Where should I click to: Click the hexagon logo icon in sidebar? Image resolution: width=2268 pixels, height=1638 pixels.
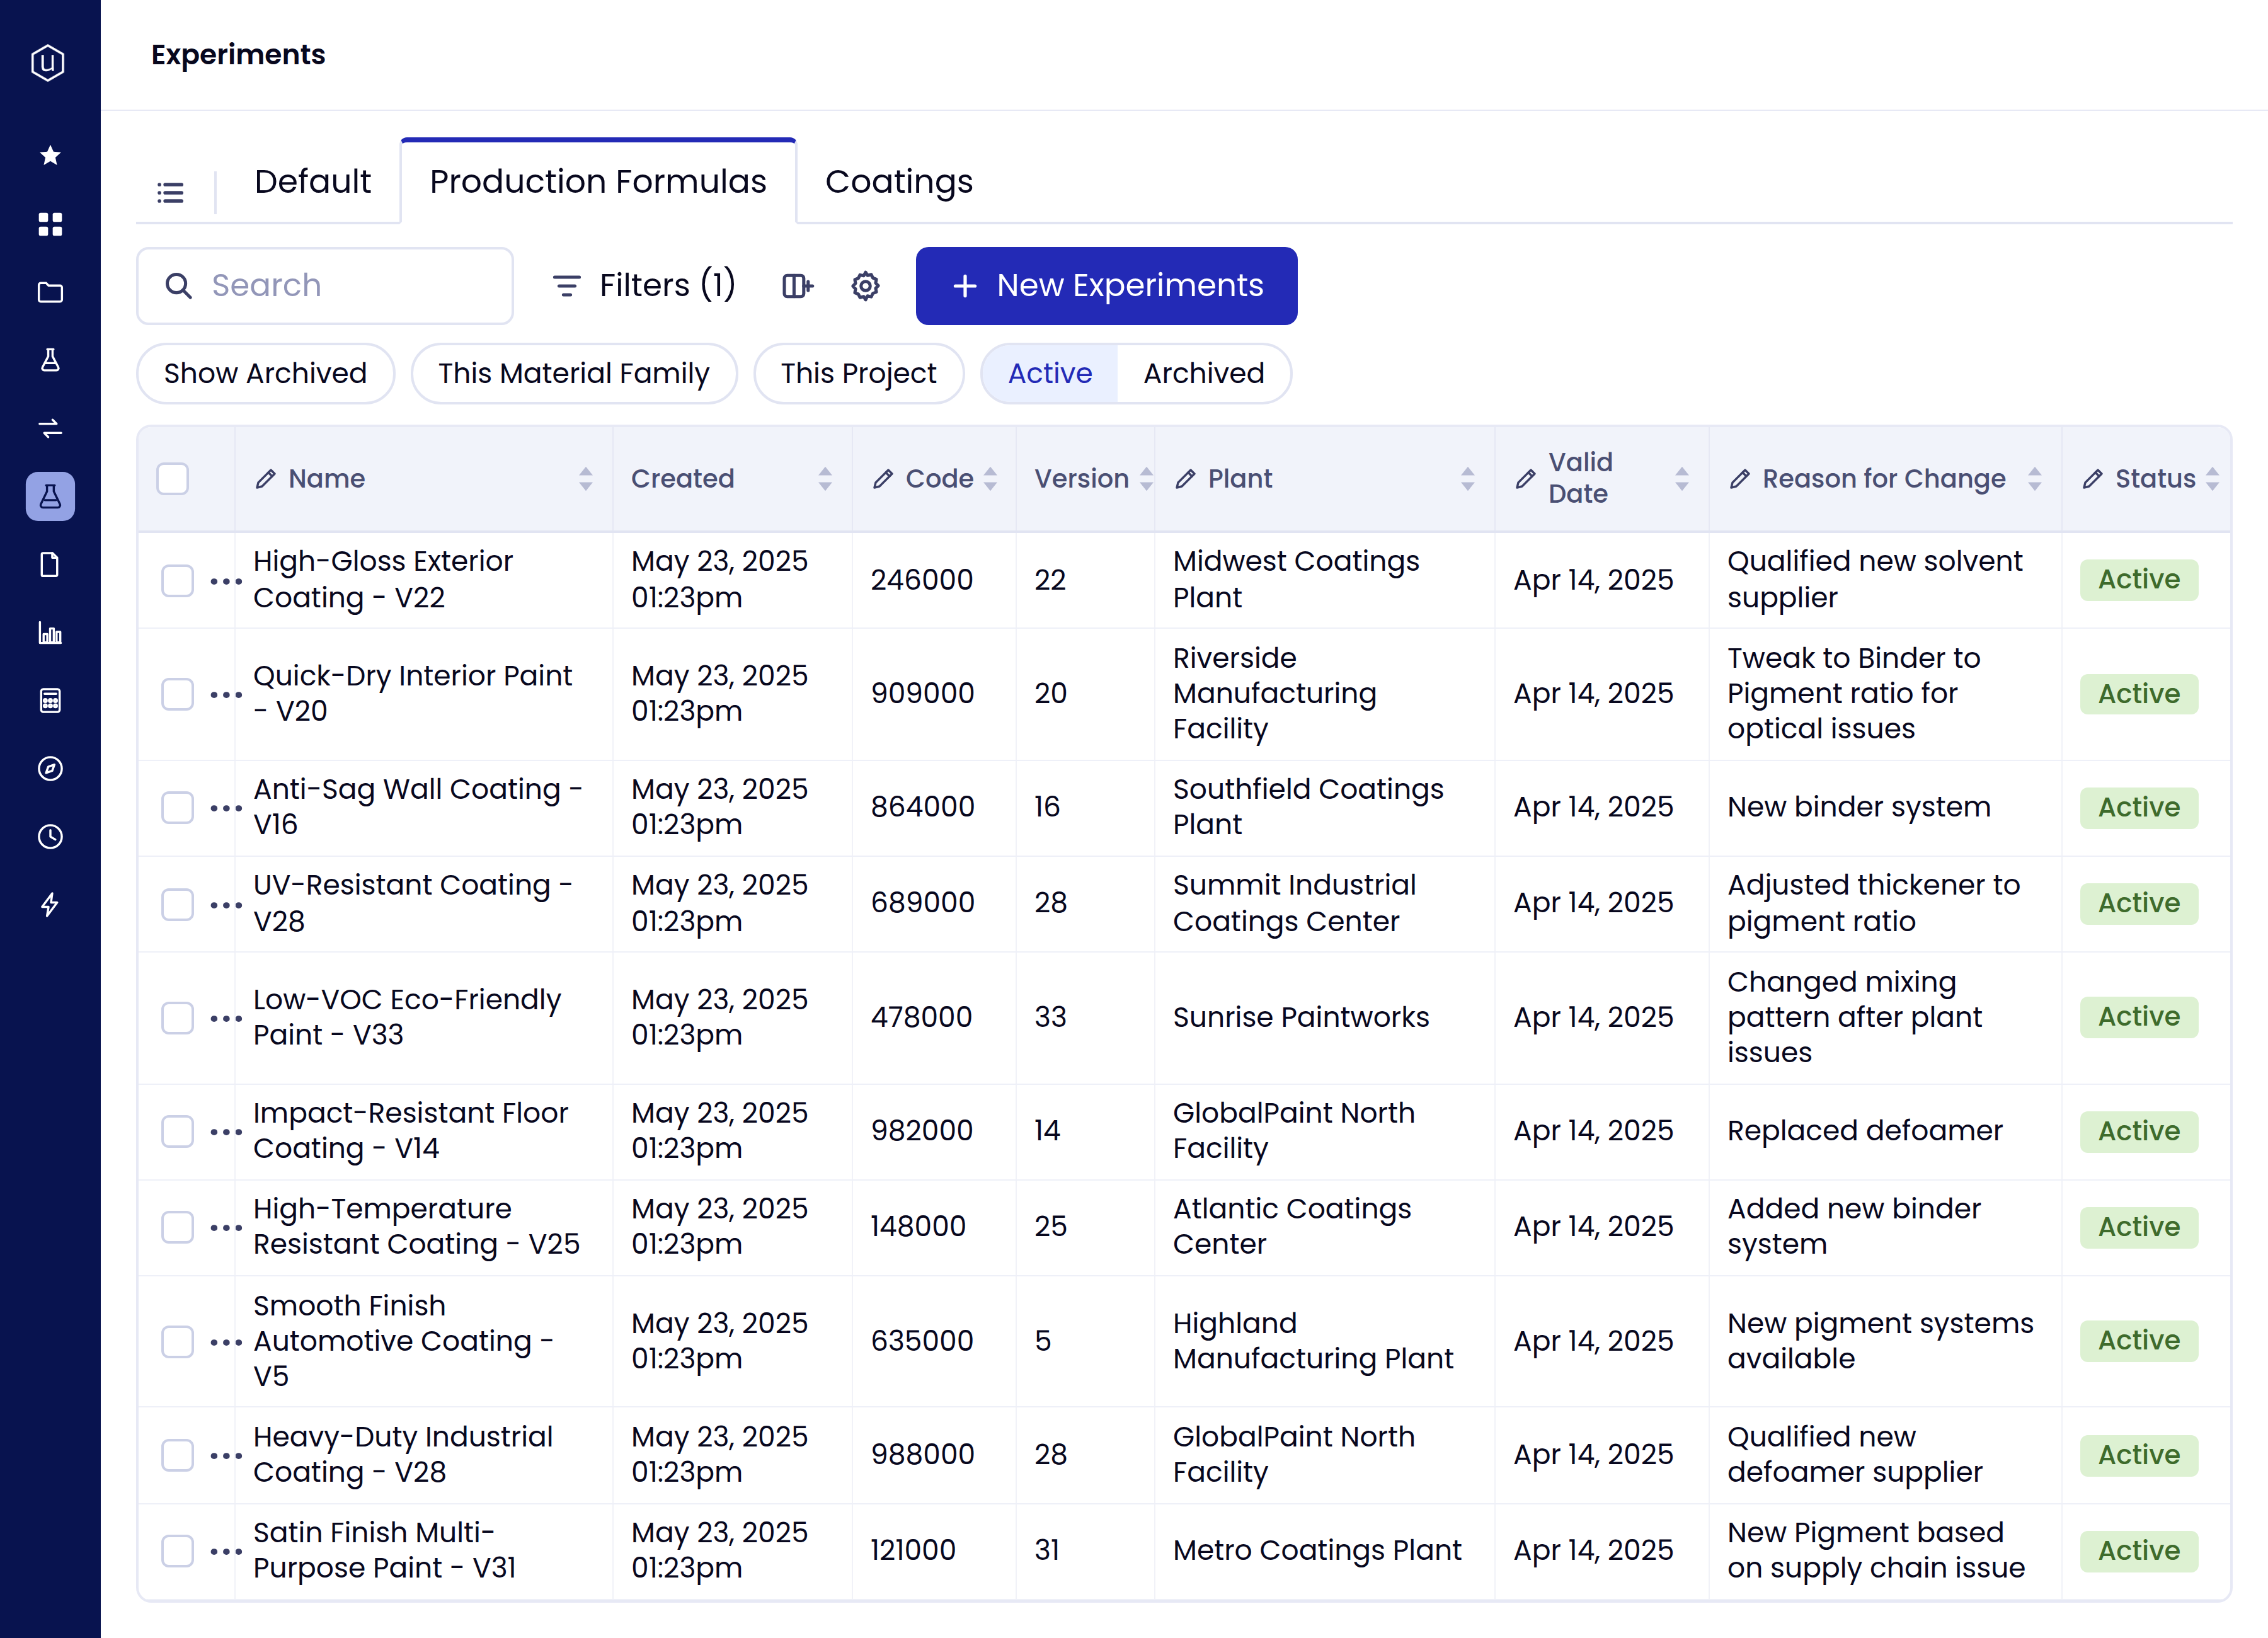[48, 63]
